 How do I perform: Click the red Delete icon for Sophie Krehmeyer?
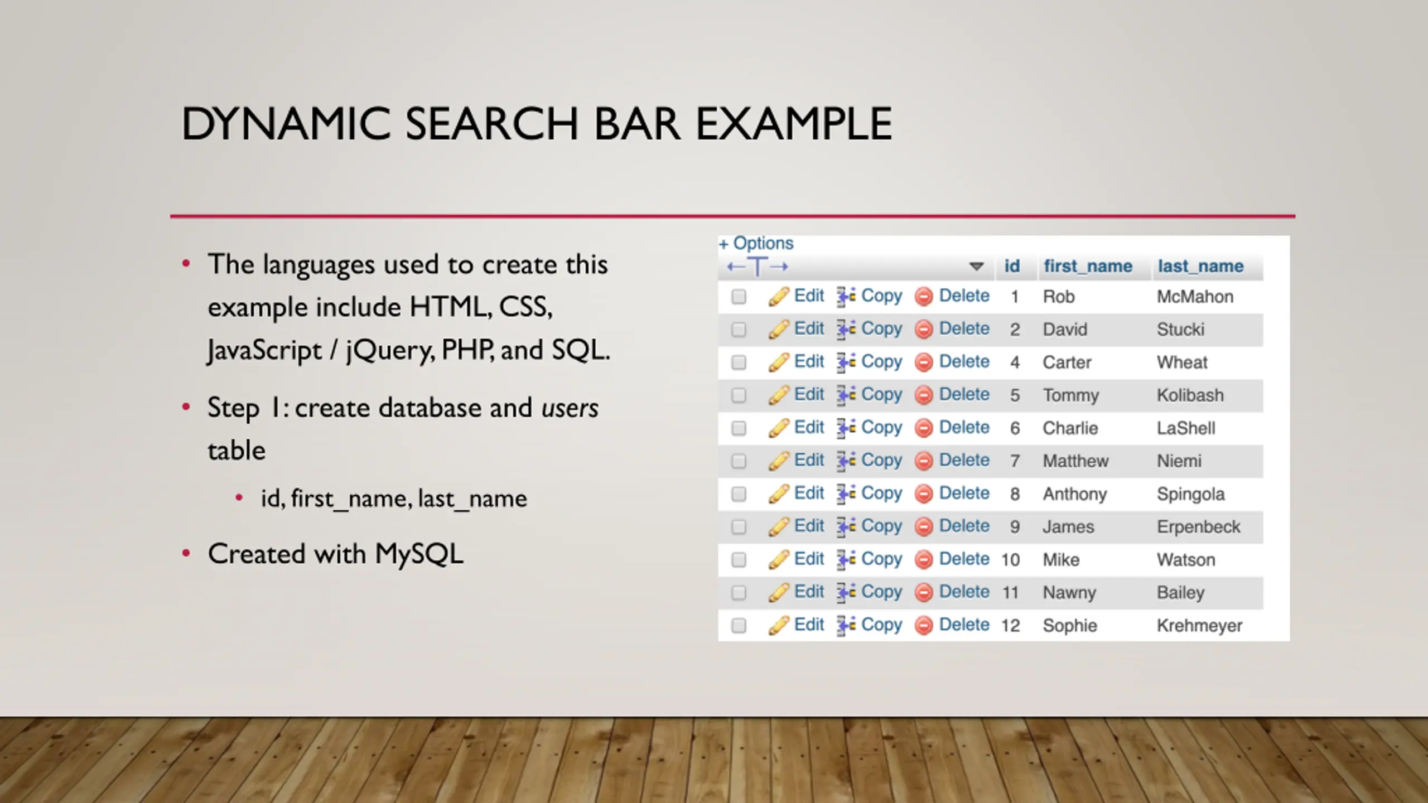tap(924, 625)
